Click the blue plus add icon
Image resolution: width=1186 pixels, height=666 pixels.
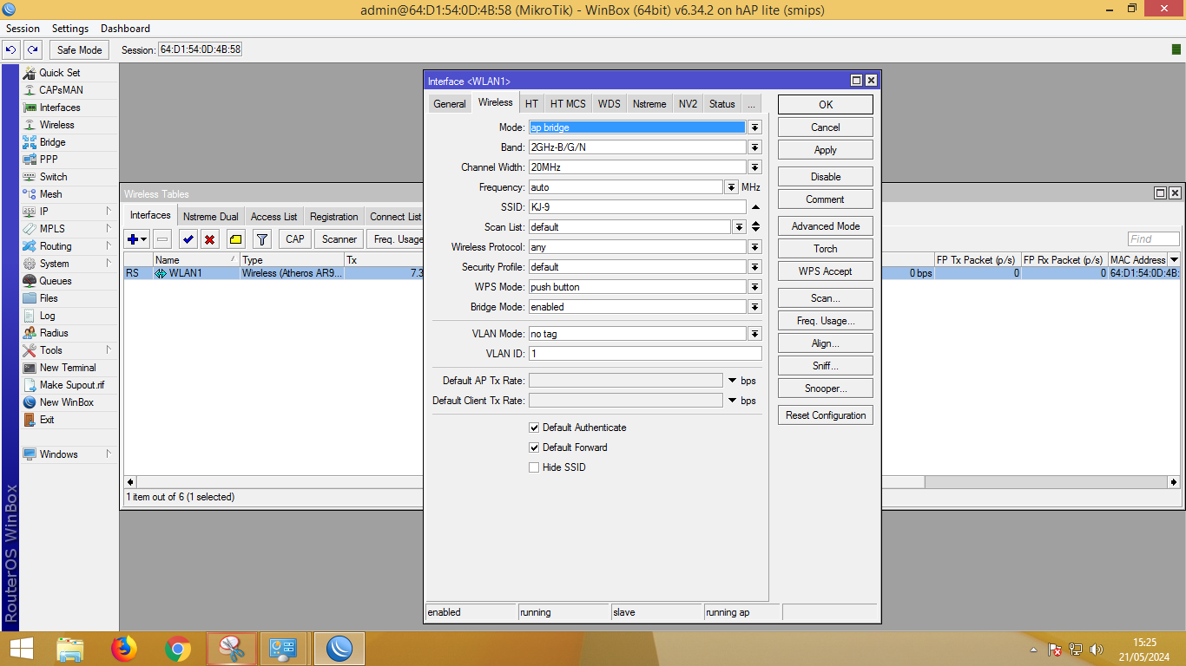133,239
